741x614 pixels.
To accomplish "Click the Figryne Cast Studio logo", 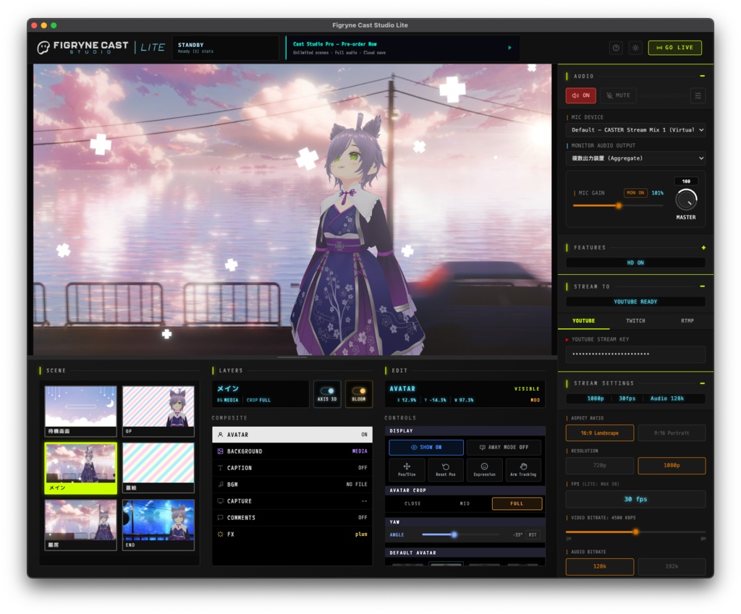I will [82, 47].
